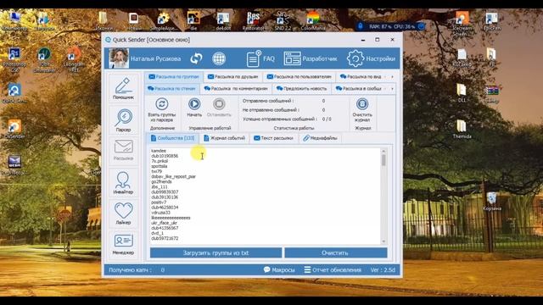
Task: Open Photoshop CS6 desktop shortcut
Action: (x=14, y=59)
